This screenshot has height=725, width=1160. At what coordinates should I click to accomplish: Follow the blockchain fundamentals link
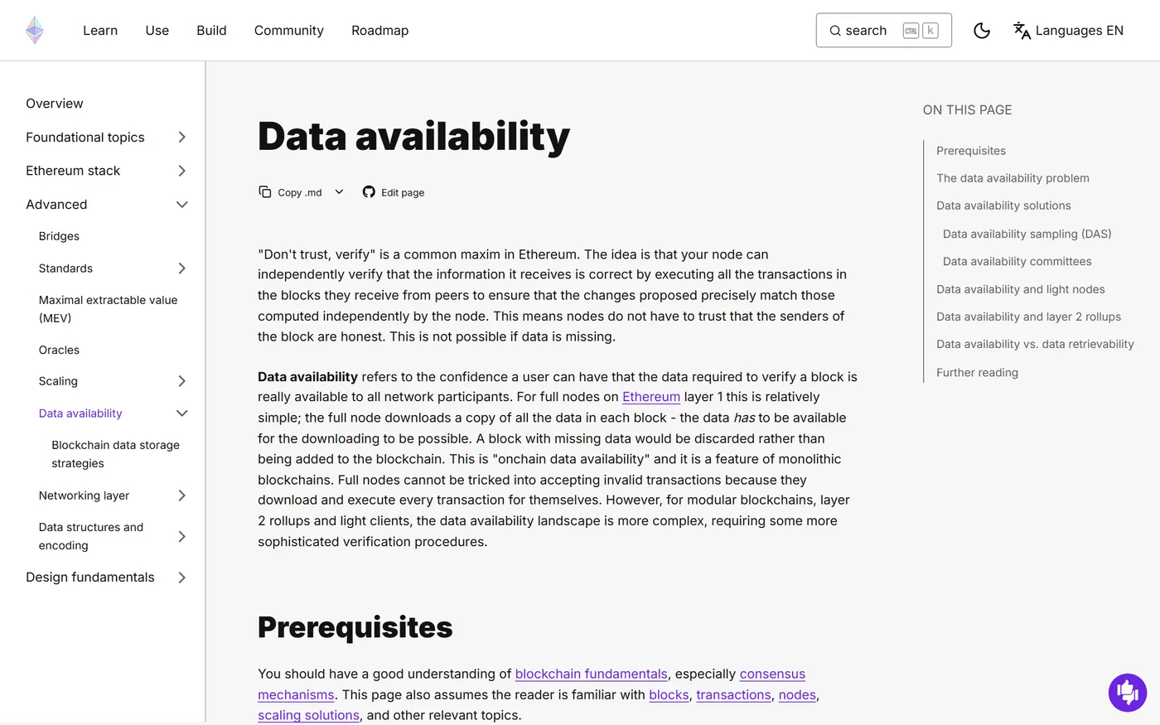592,674
